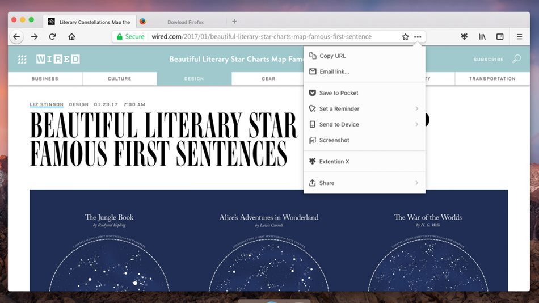Expand Send to Device submenu chevron
This screenshot has width=539, height=303.
point(416,124)
